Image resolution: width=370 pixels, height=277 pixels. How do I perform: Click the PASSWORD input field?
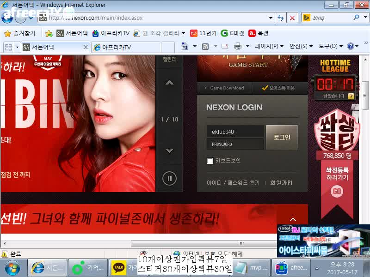point(235,144)
